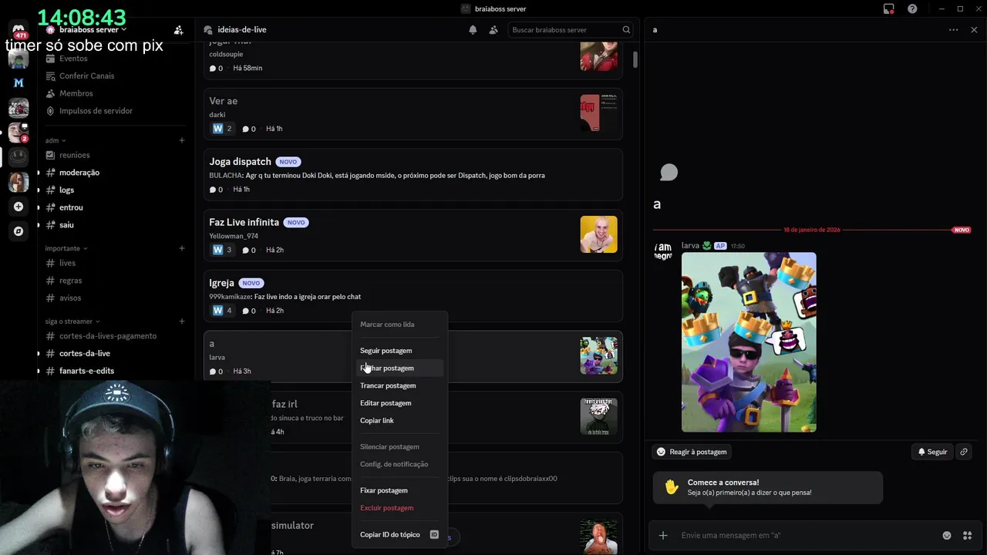987x555 pixels.
Task: Focus the message input for post a
Action: 806,535
